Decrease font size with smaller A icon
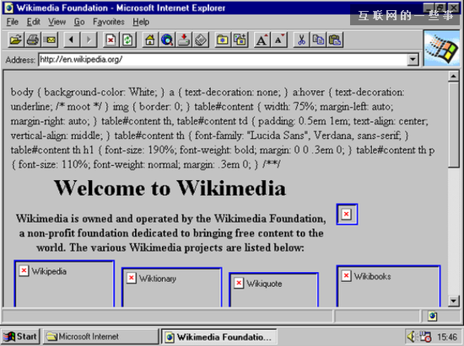Image resolution: width=464 pixels, height=346 pixels. pyautogui.click(x=279, y=40)
